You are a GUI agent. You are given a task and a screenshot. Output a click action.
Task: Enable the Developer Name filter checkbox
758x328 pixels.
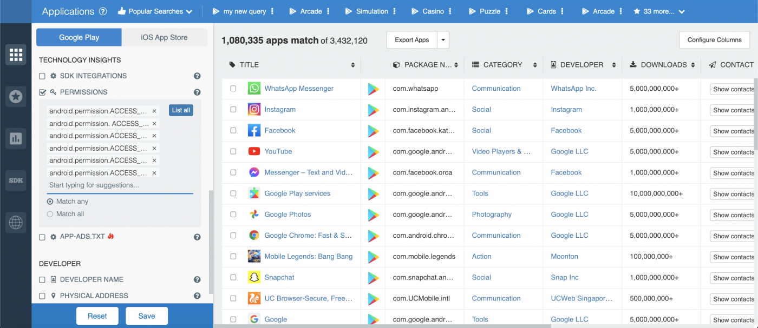point(42,280)
